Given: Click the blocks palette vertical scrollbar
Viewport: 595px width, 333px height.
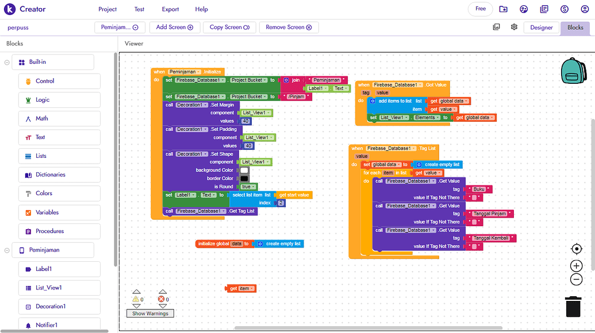Looking at the screenshot, I should [116, 159].
